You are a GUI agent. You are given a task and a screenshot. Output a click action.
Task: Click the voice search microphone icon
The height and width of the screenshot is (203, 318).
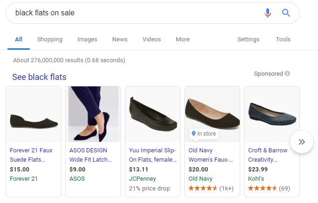pos(268,13)
